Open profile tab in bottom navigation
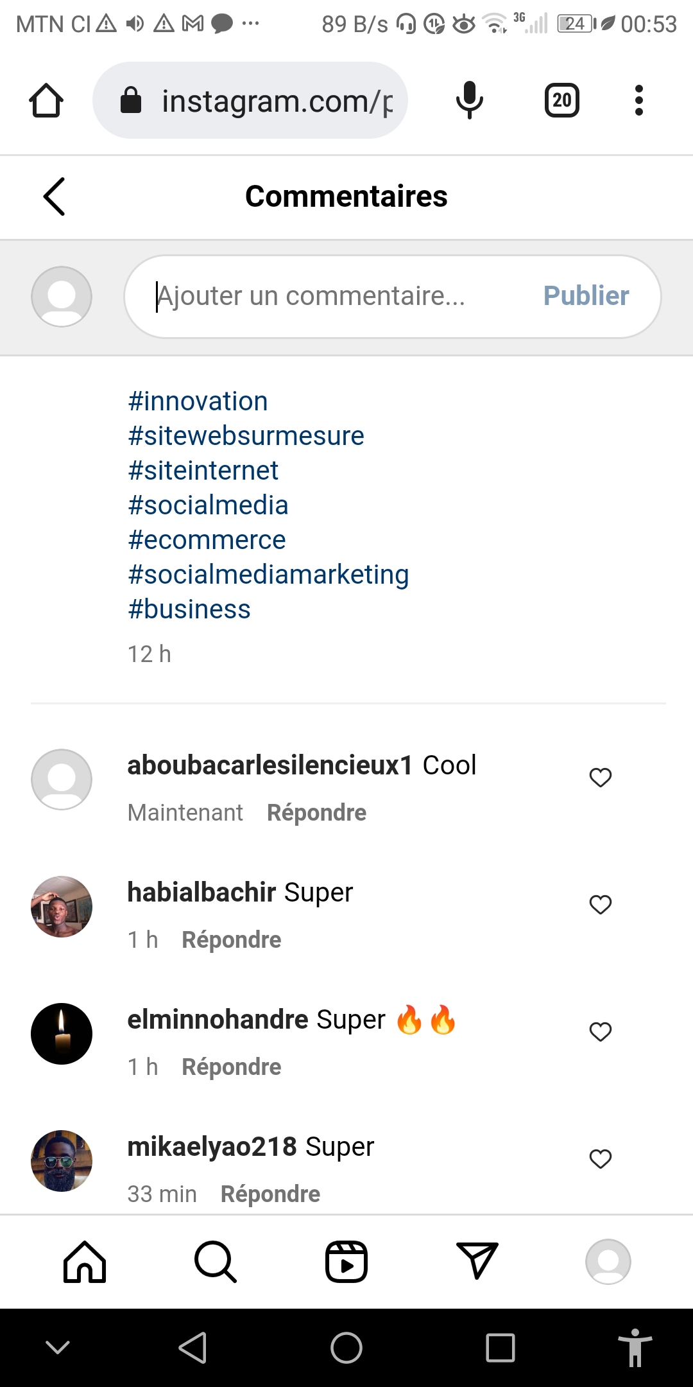The width and height of the screenshot is (693, 1387). point(608,1262)
